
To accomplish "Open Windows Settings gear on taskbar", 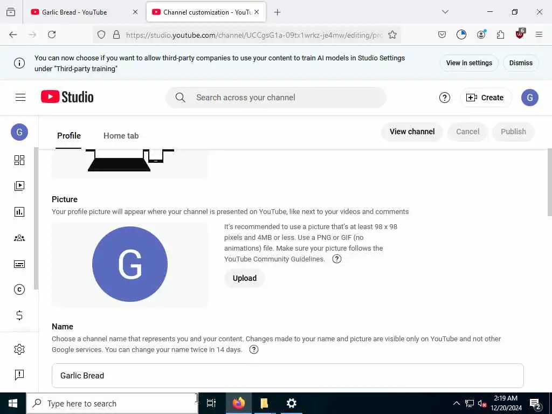I will tap(292, 403).
